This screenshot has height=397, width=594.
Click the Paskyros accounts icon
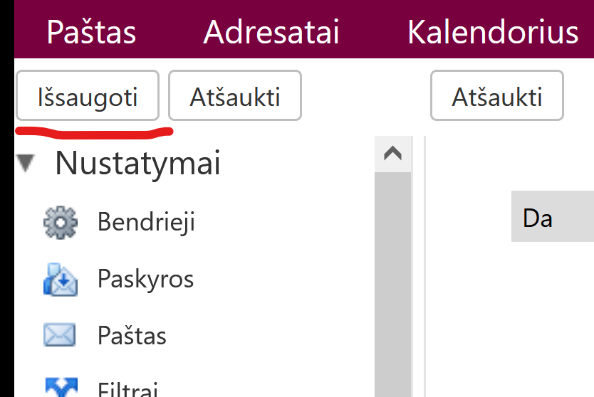[x=60, y=279]
